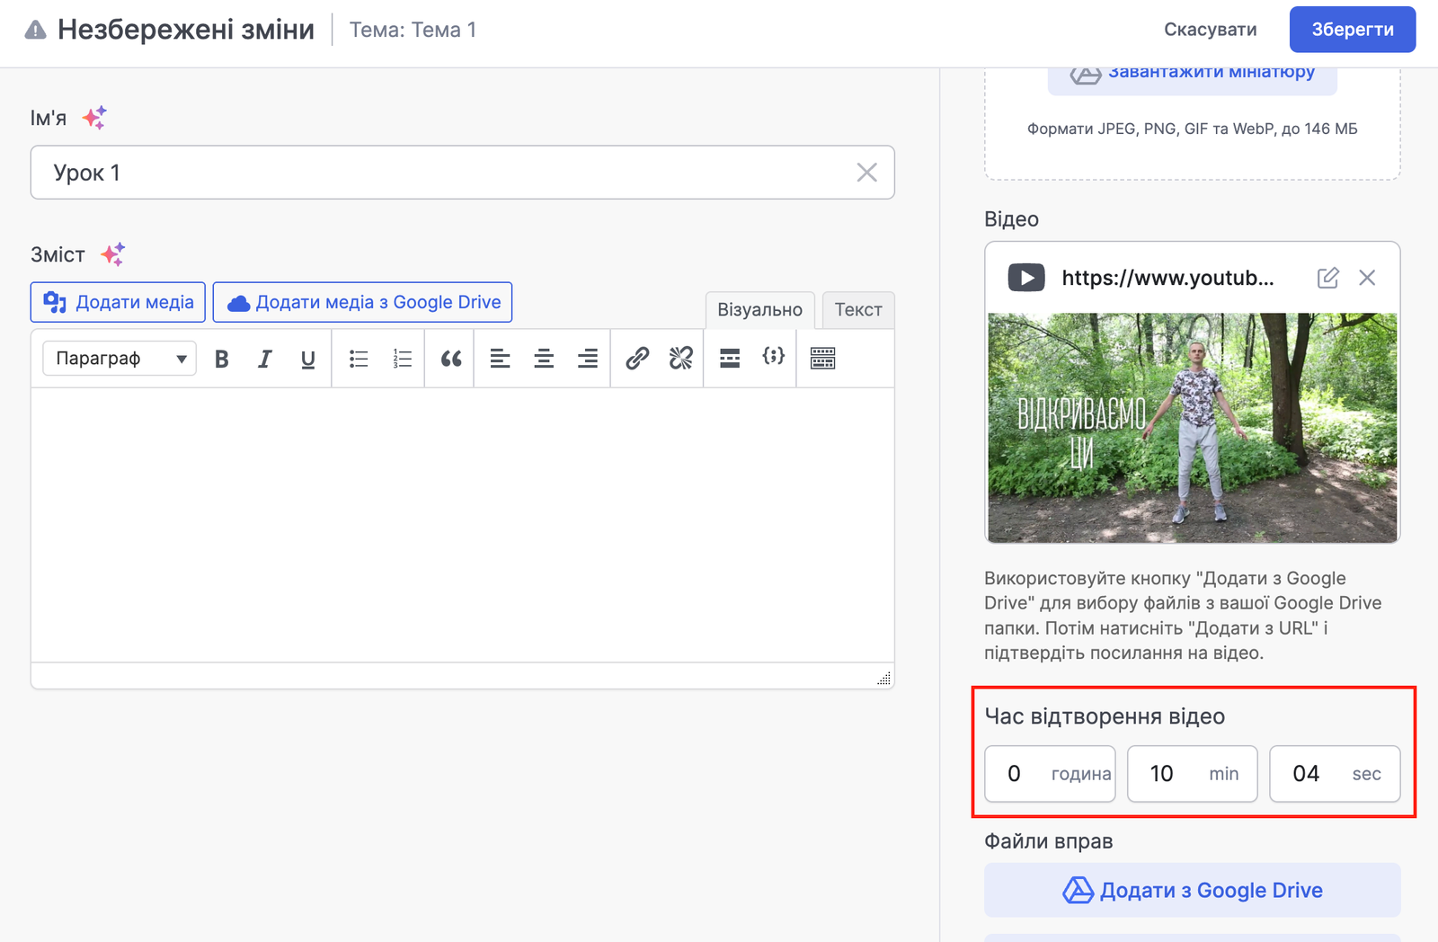Click the unsaved changes warning icon
1438x942 pixels.
[35, 31]
